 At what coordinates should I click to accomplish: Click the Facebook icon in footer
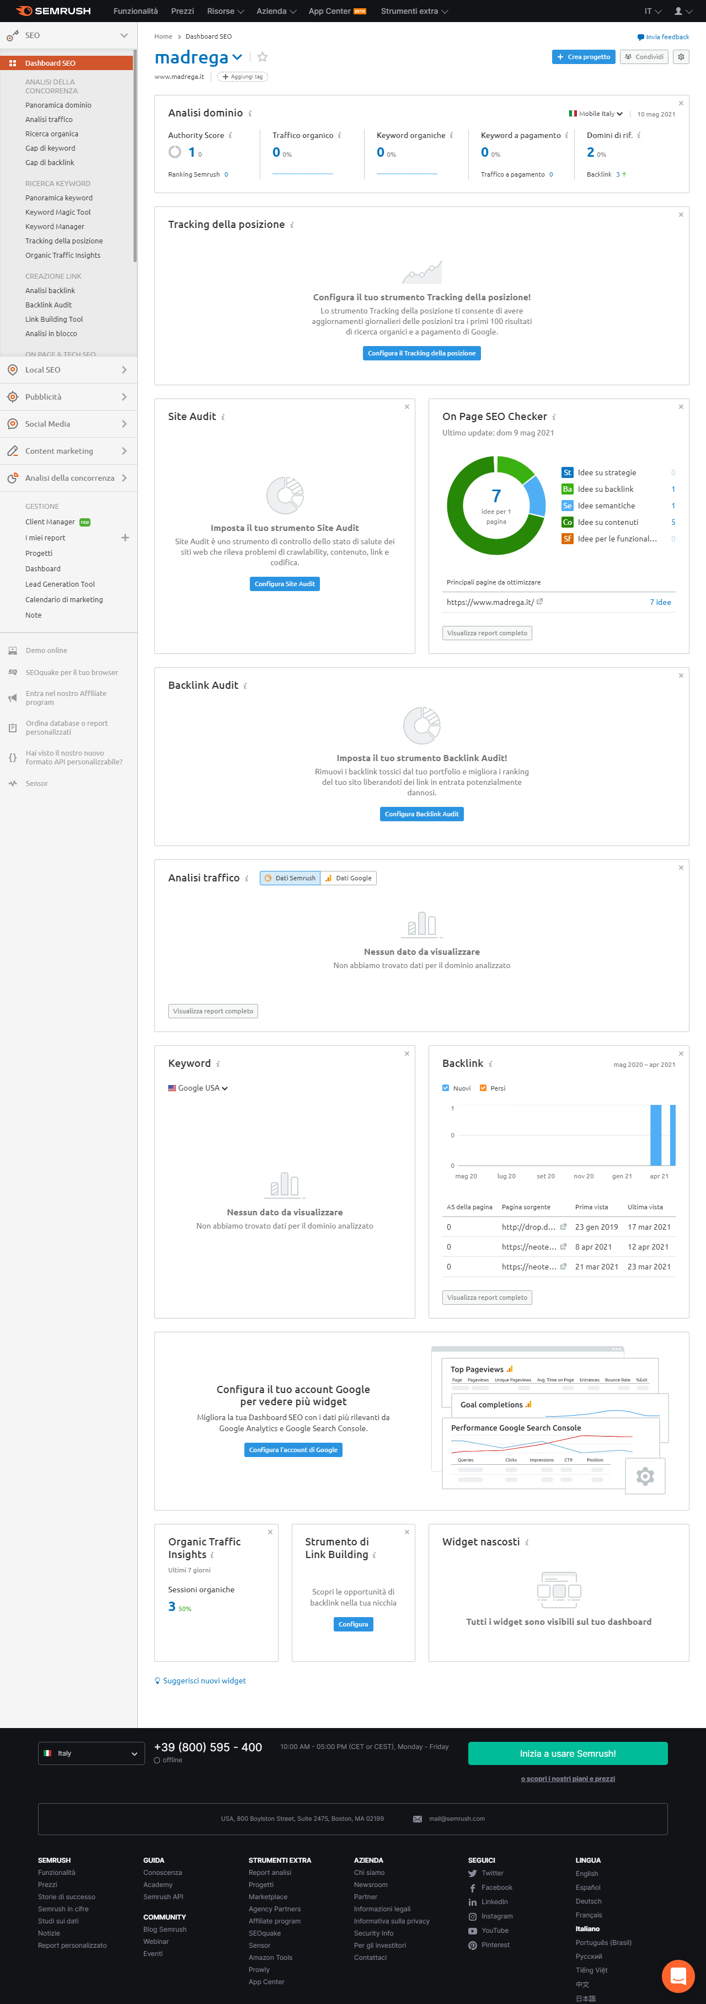click(x=473, y=1888)
